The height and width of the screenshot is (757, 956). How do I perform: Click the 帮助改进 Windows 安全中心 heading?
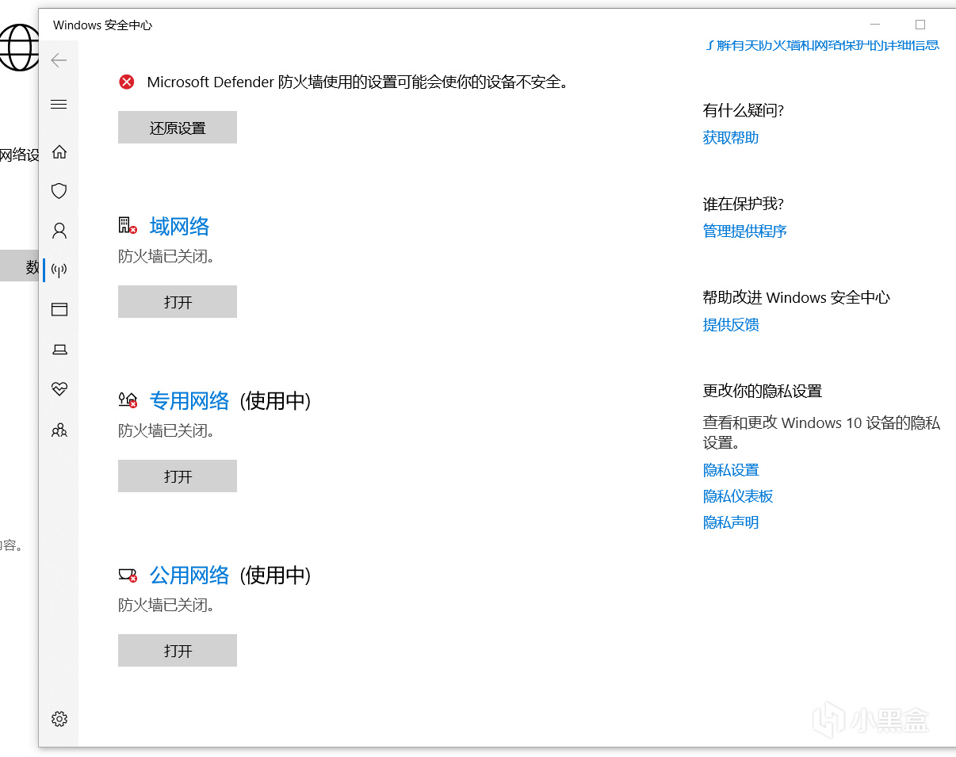[797, 298]
